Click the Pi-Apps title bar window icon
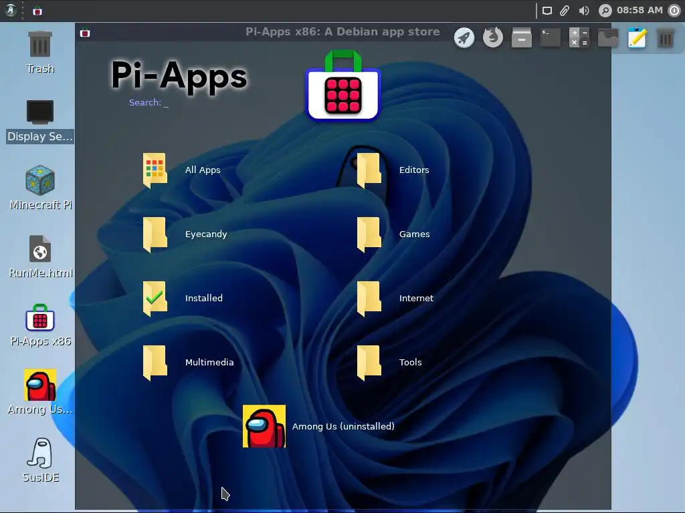Image resolution: width=685 pixels, height=513 pixels. pos(85,32)
